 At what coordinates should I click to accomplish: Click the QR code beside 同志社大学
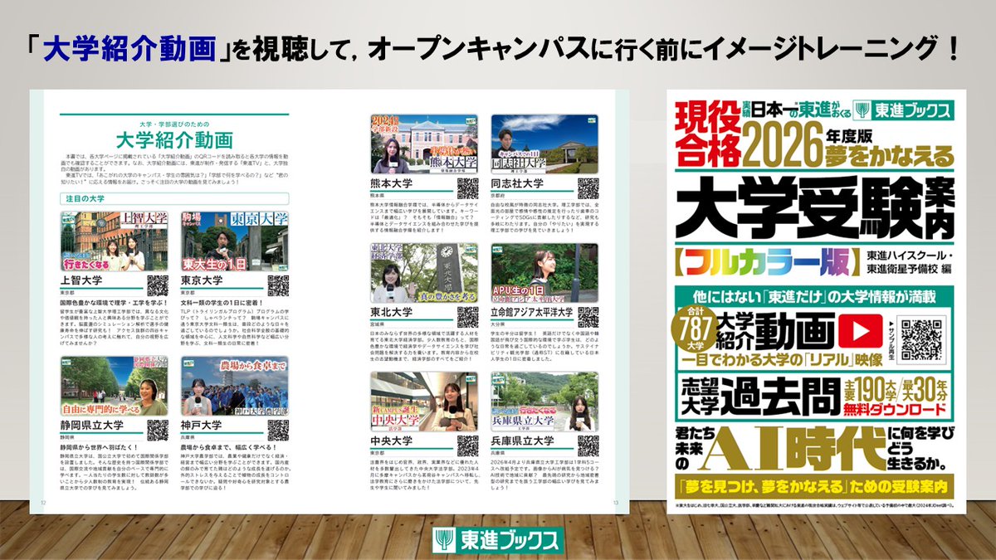[x=588, y=187]
